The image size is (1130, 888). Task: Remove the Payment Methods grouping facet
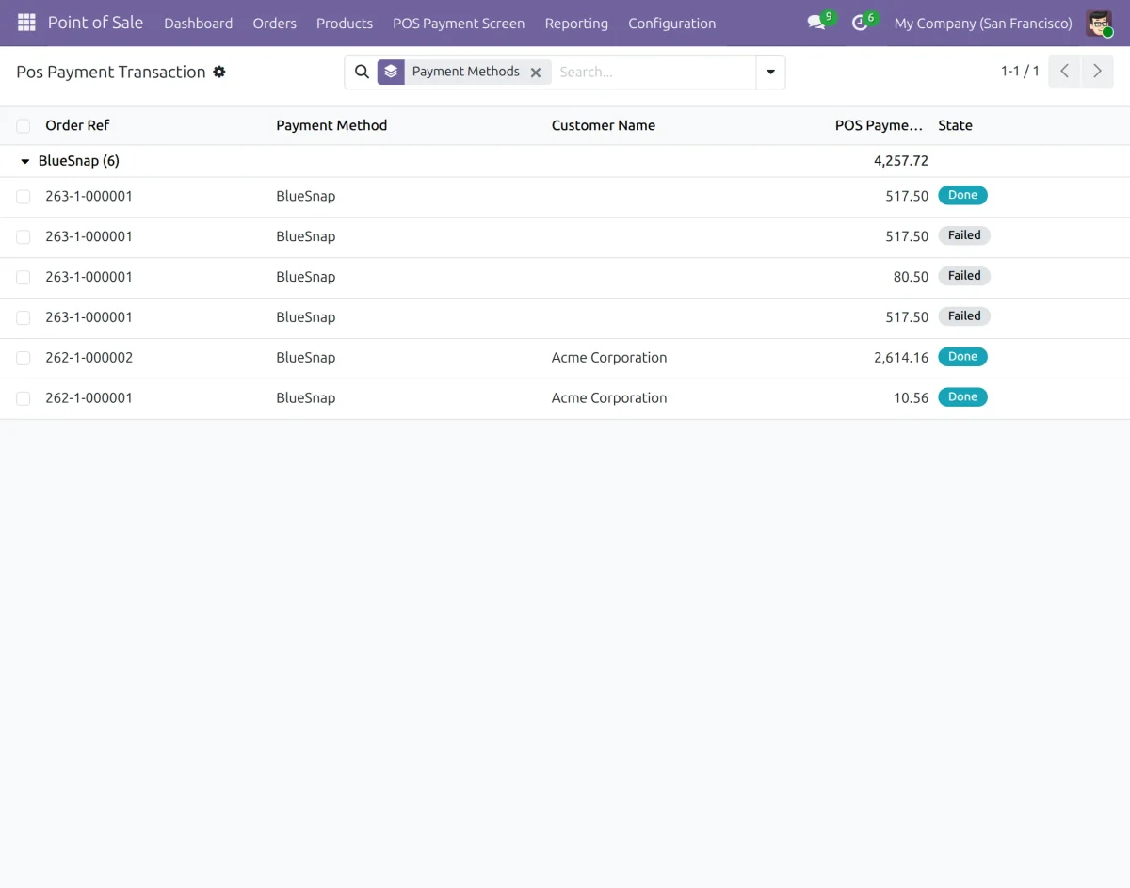[536, 73]
